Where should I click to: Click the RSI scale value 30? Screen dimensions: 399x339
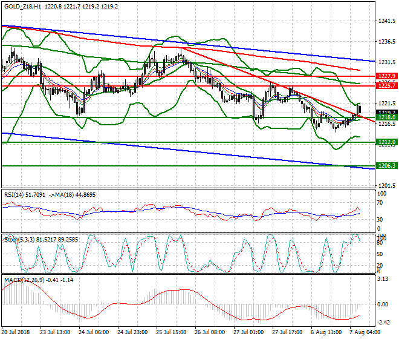tap(380, 220)
